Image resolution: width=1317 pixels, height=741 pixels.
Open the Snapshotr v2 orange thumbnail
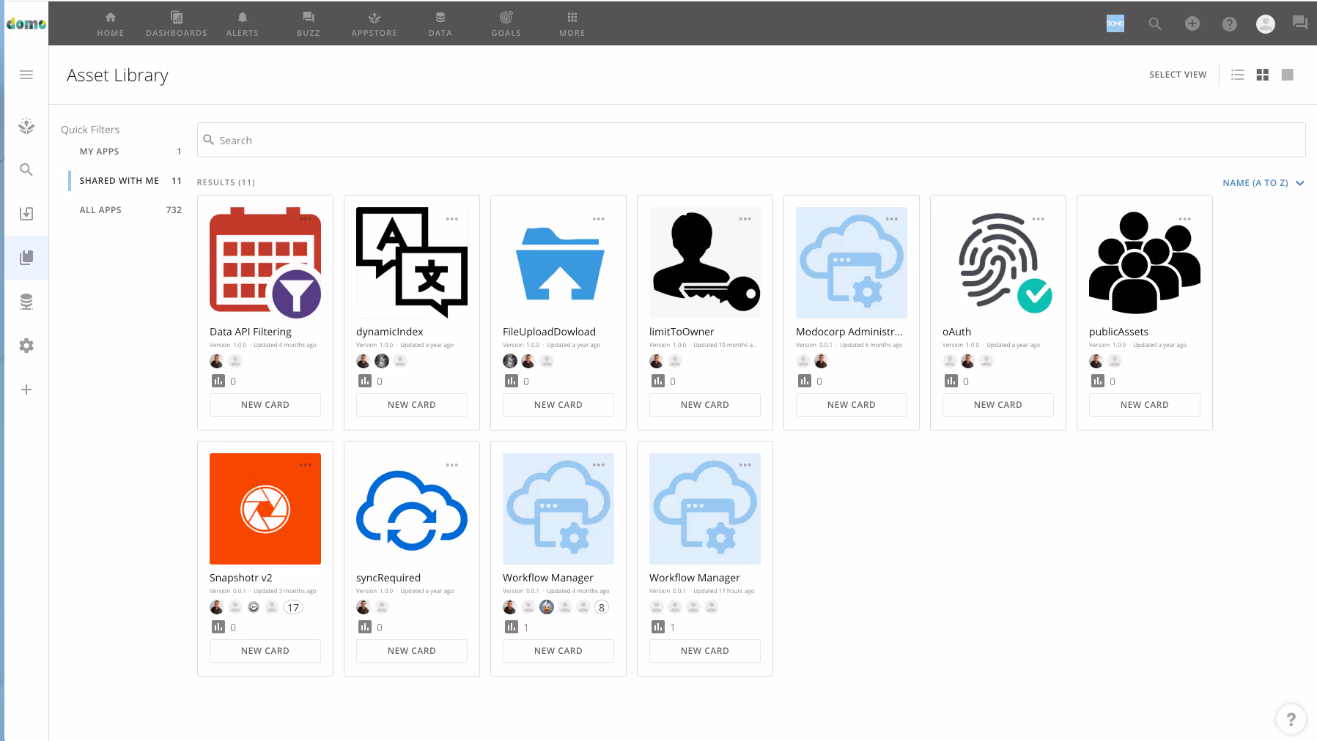[265, 509]
